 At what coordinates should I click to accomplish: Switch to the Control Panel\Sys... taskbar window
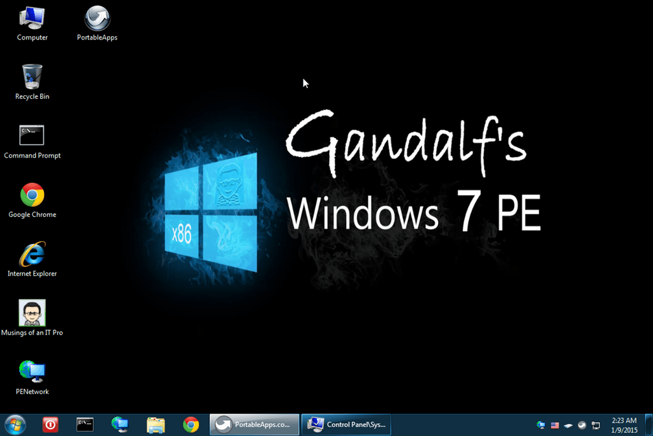pyautogui.click(x=346, y=425)
